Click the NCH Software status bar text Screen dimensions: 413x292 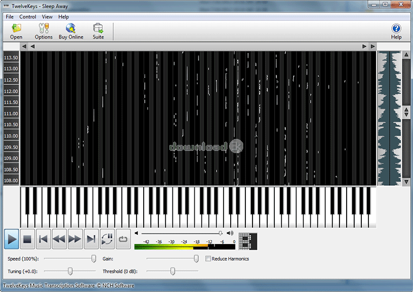(x=69, y=285)
